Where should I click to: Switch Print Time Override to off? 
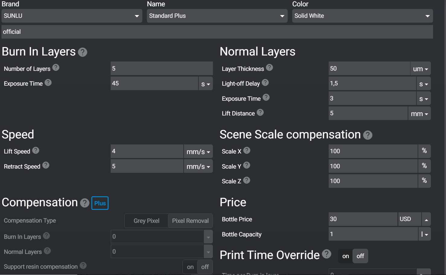[x=360, y=256]
